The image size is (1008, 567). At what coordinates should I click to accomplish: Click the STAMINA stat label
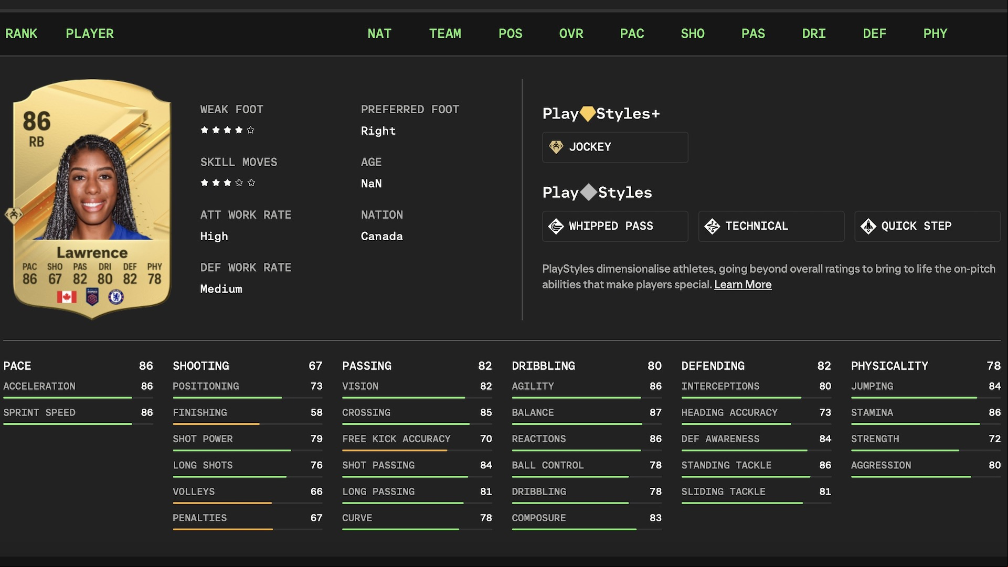[x=872, y=412]
